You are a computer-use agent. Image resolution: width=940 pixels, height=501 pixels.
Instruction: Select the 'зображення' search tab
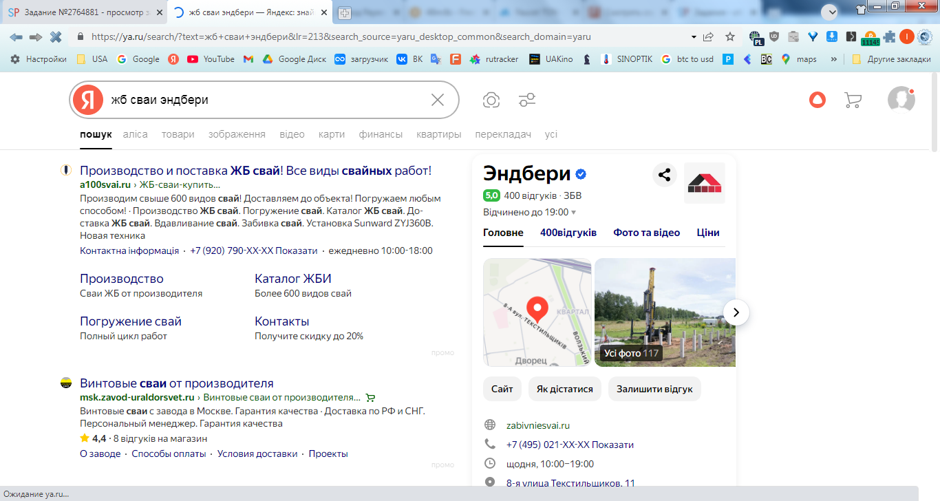pyautogui.click(x=237, y=134)
